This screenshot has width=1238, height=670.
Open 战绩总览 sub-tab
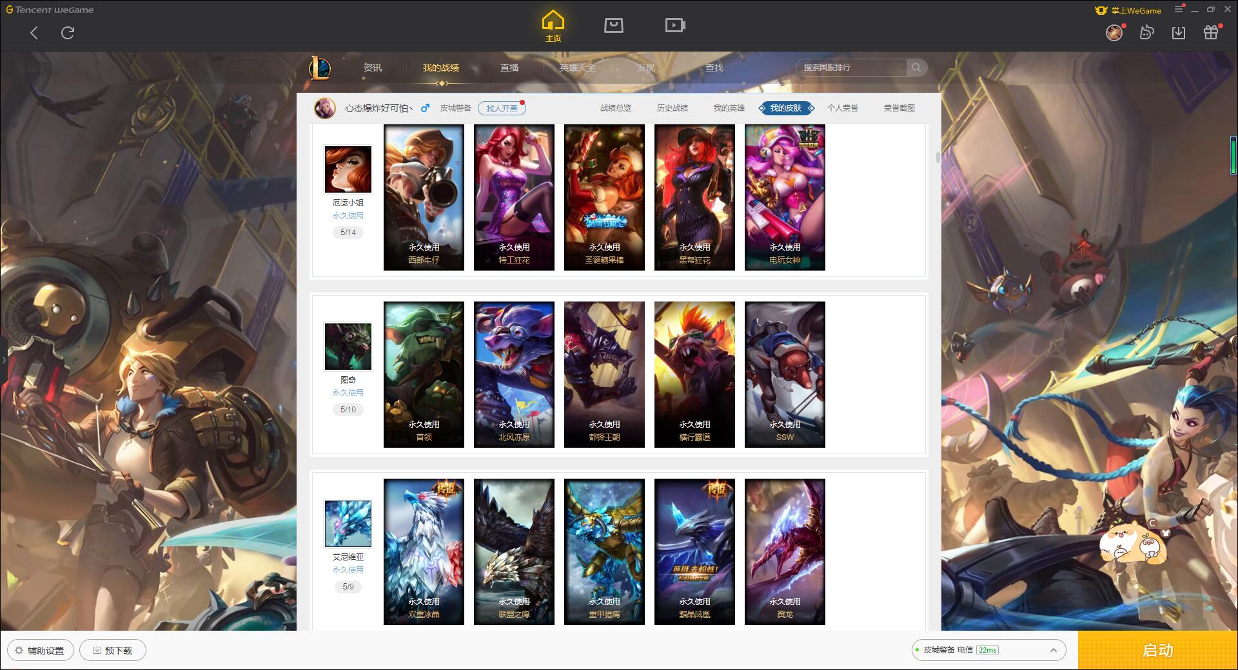(x=616, y=108)
